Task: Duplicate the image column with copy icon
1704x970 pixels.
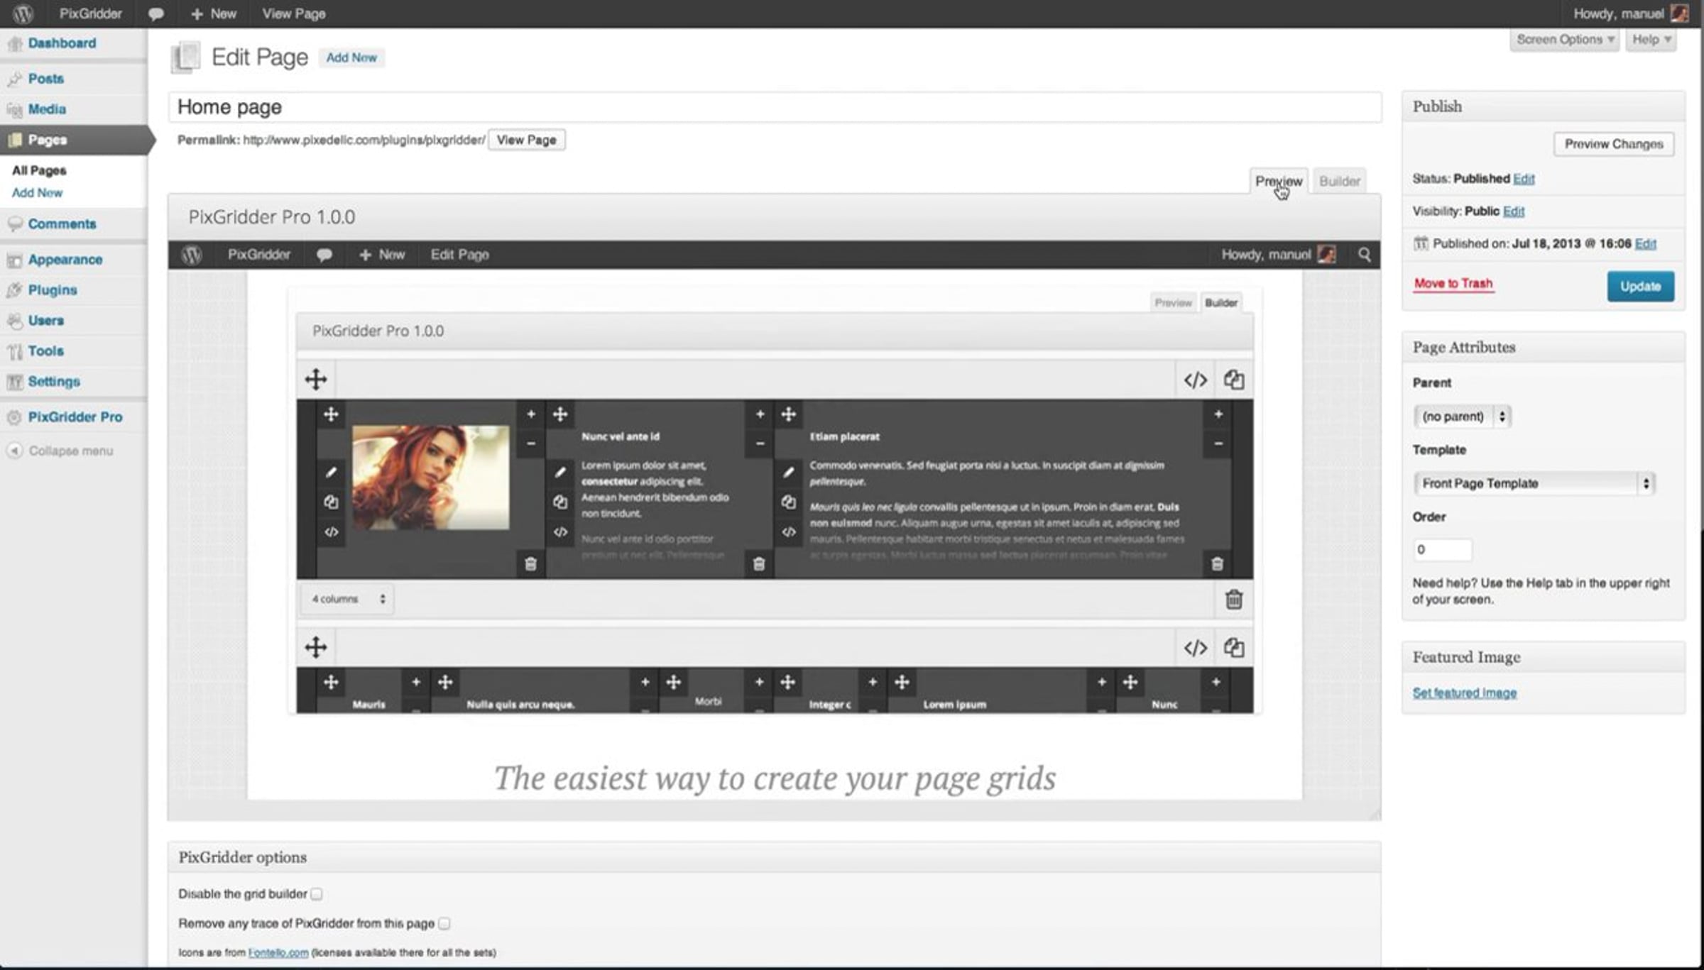Action: (x=331, y=502)
